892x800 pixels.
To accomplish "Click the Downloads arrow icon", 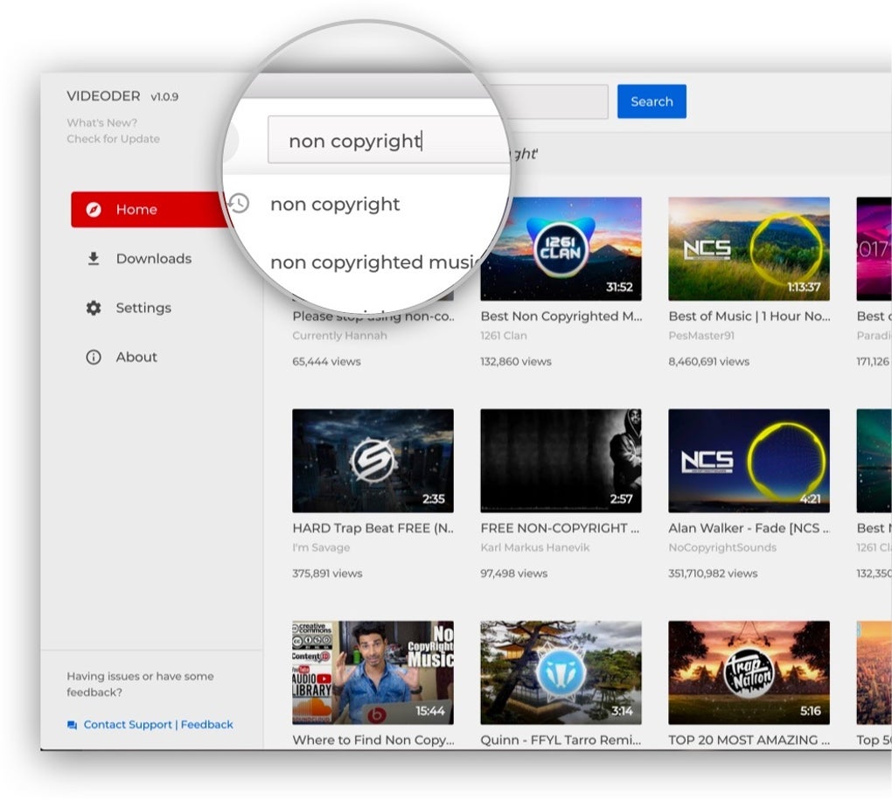I will pyautogui.click(x=94, y=259).
